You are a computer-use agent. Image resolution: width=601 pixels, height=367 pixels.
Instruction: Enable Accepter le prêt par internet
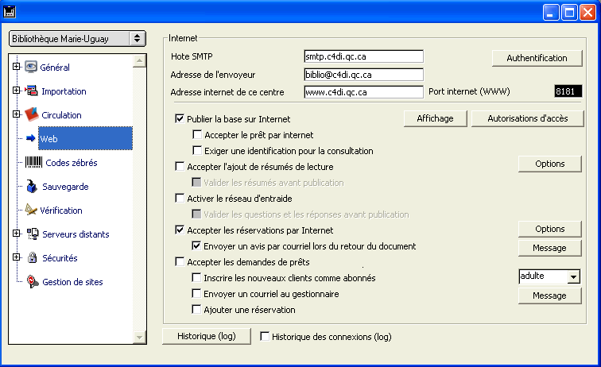(x=198, y=135)
